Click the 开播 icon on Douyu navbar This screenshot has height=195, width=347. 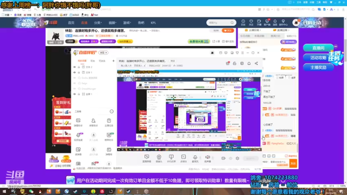[259, 23]
